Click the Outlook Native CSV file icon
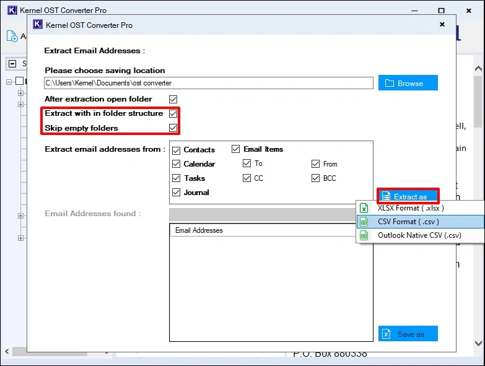The height and width of the screenshot is (366, 485). [x=365, y=235]
